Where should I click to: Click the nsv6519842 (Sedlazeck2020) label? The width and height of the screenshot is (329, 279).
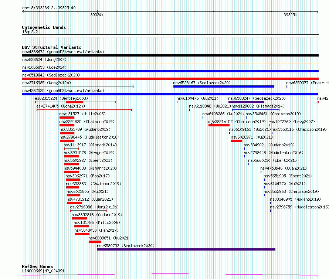coord(51,75)
